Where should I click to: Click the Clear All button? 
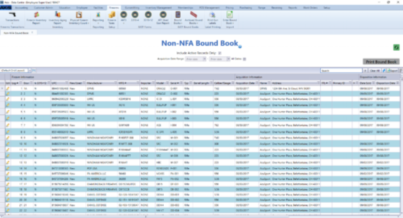[x=374, y=70]
